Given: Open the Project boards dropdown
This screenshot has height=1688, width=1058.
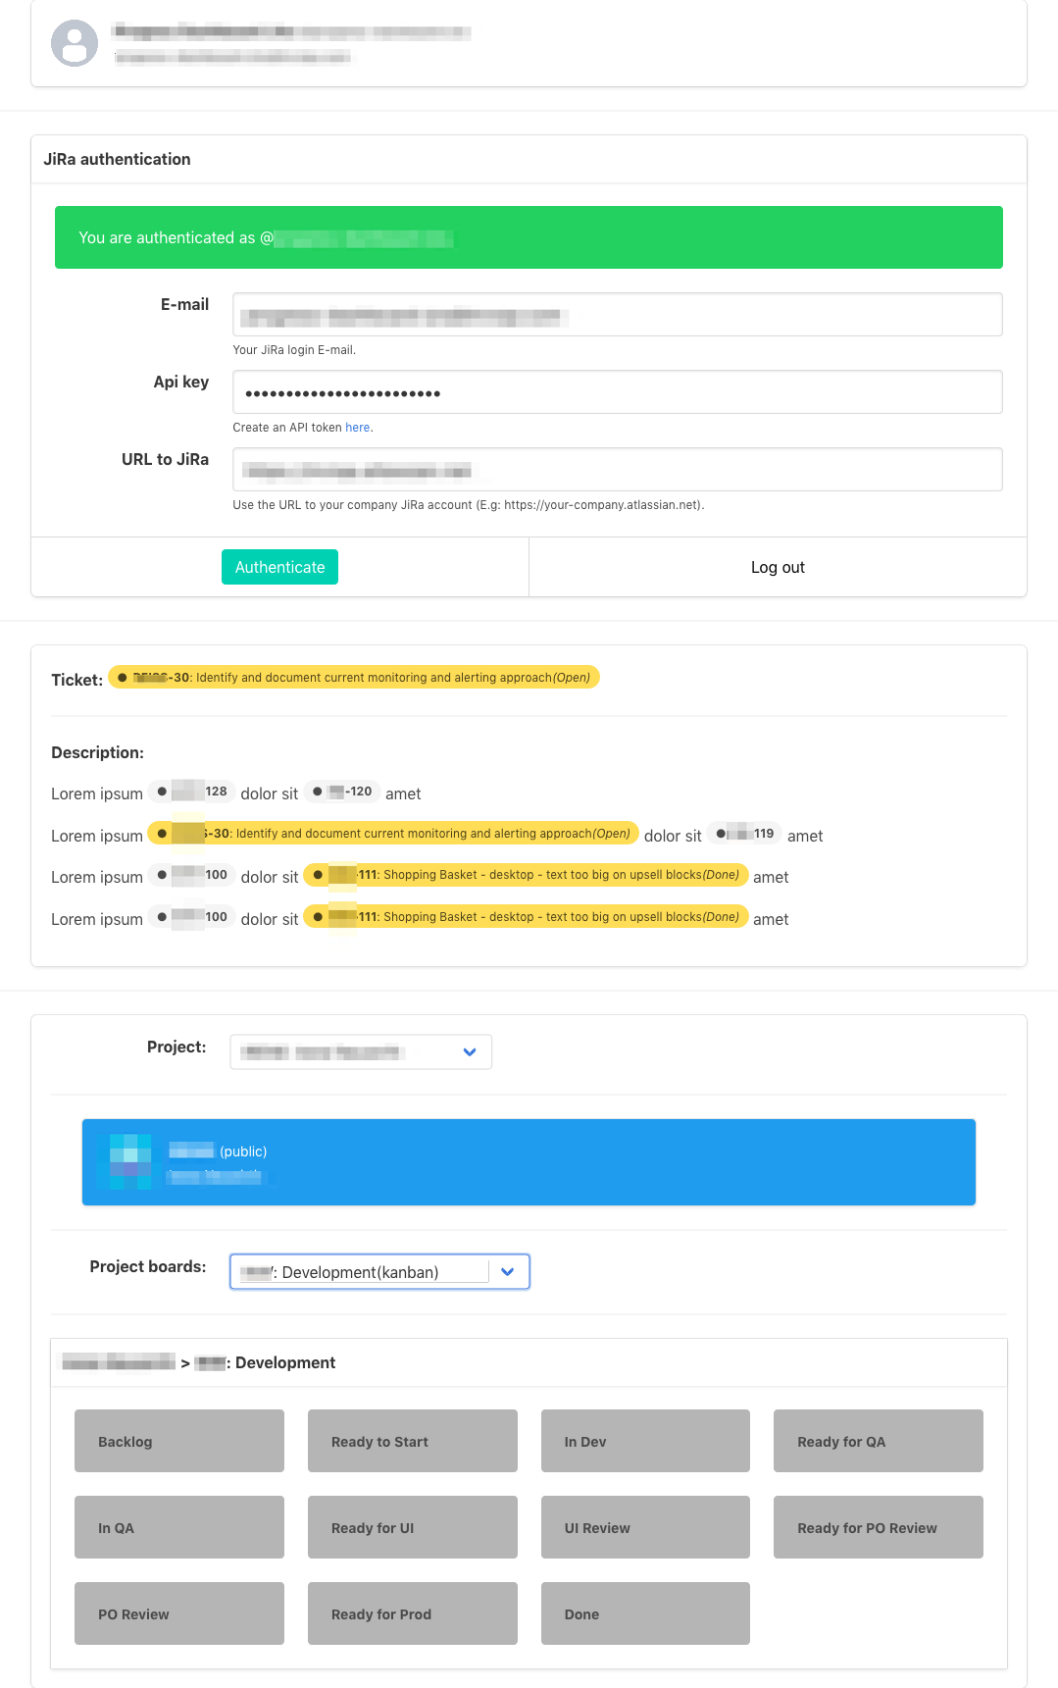Looking at the screenshot, I should pyautogui.click(x=379, y=1272).
